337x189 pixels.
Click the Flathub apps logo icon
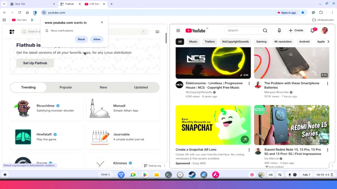tap(12, 32)
